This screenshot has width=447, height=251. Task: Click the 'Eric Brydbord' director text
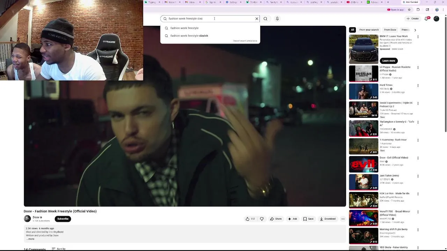click(56, 232)
